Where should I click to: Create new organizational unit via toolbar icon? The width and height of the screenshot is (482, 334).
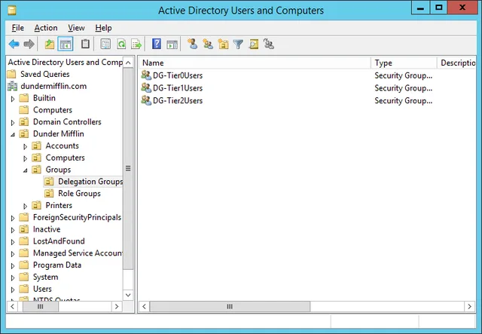223,44
